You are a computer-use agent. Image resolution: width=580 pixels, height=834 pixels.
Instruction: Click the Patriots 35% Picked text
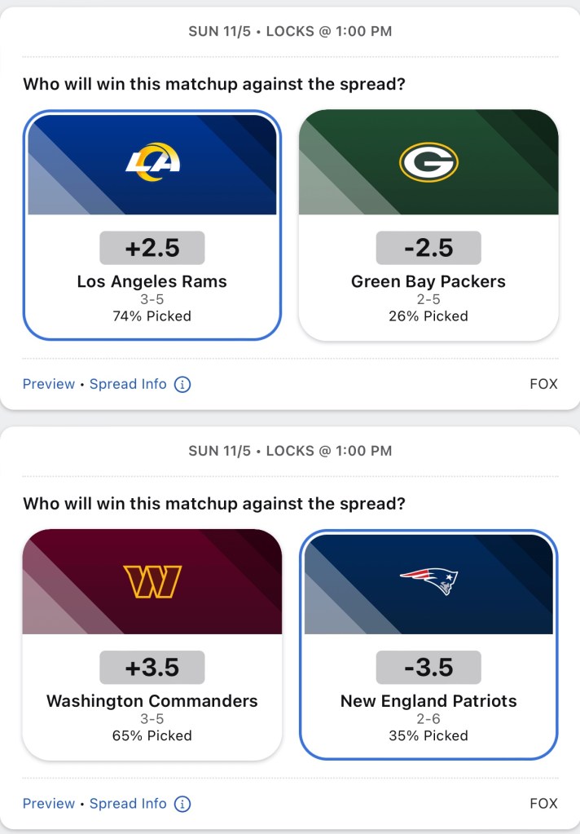[428, 735]
